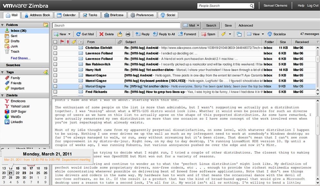Check the Fred Richards message checkbox

[55, 92]
